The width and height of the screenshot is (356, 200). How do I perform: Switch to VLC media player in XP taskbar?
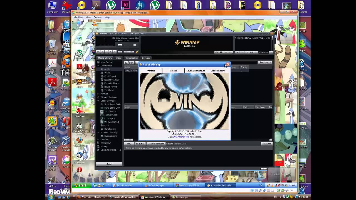point(158,185)
